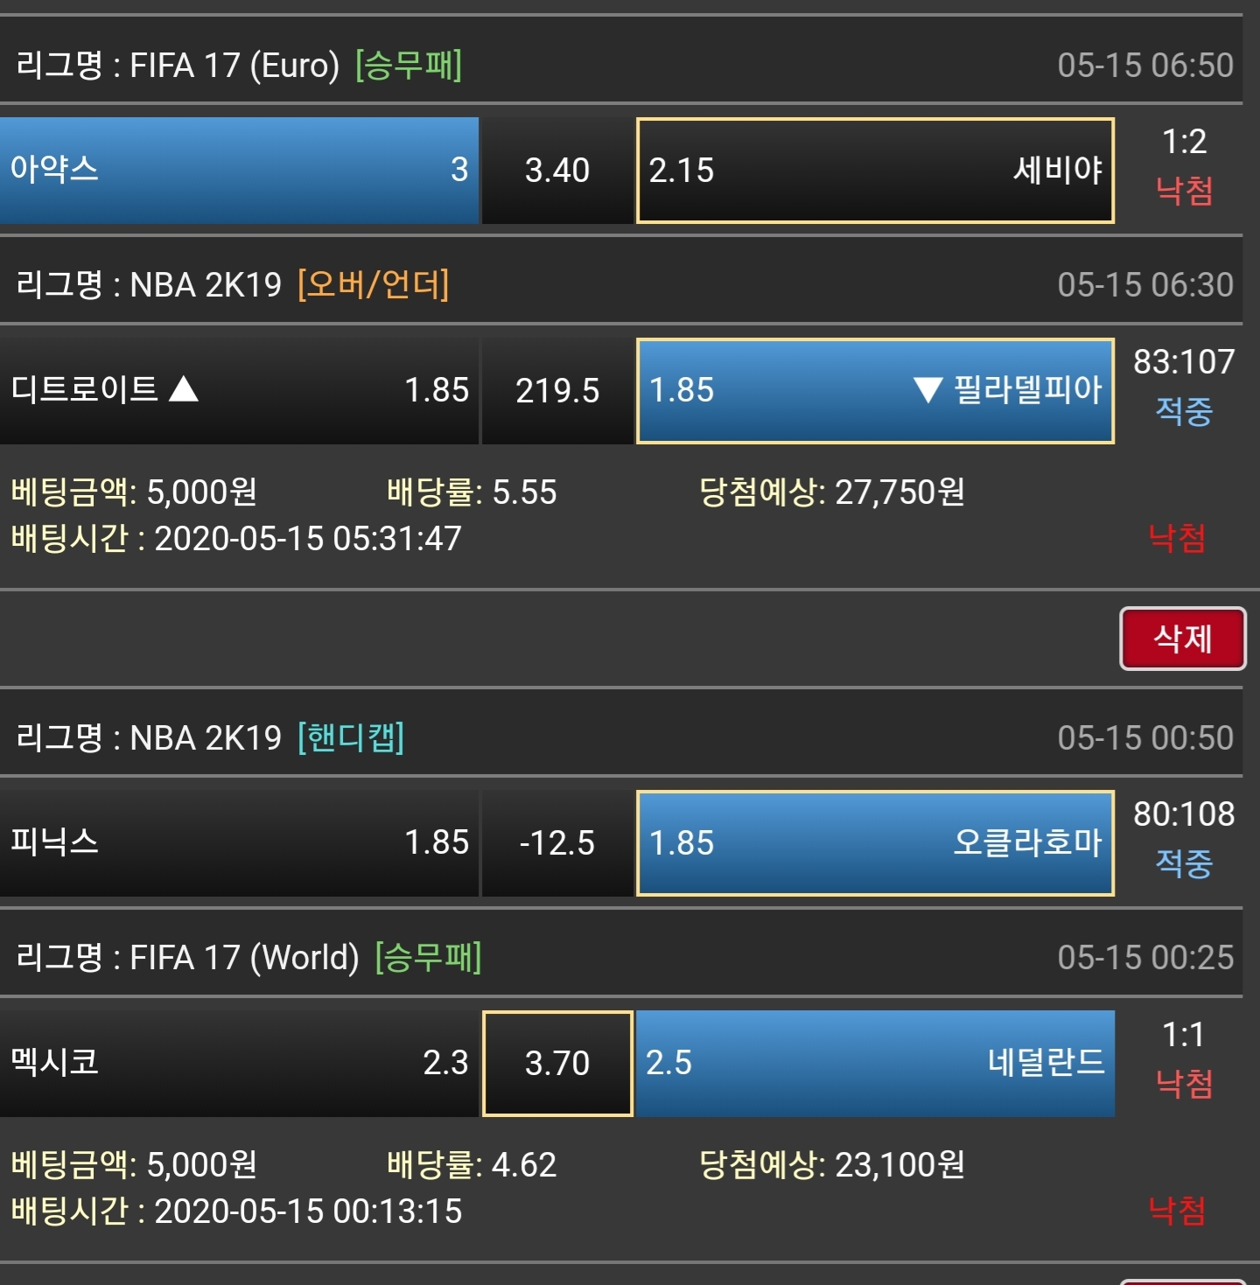Click the blue 핸디캡 tag label
The height and width of the screenshot is (1285, 1260).
[351, 737]
